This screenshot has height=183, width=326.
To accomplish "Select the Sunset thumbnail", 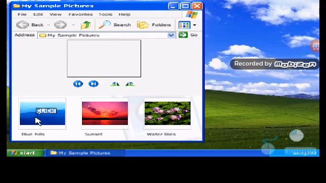I will click(x=105, y=113).
